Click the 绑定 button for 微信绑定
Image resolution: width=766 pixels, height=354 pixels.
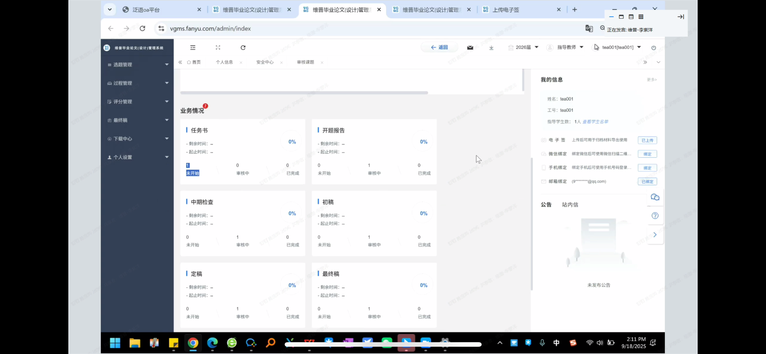click(x=647, y=154)
